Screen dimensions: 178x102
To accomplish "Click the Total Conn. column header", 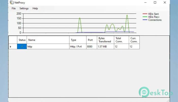I will pyautogui.click(x=122, y=40).
